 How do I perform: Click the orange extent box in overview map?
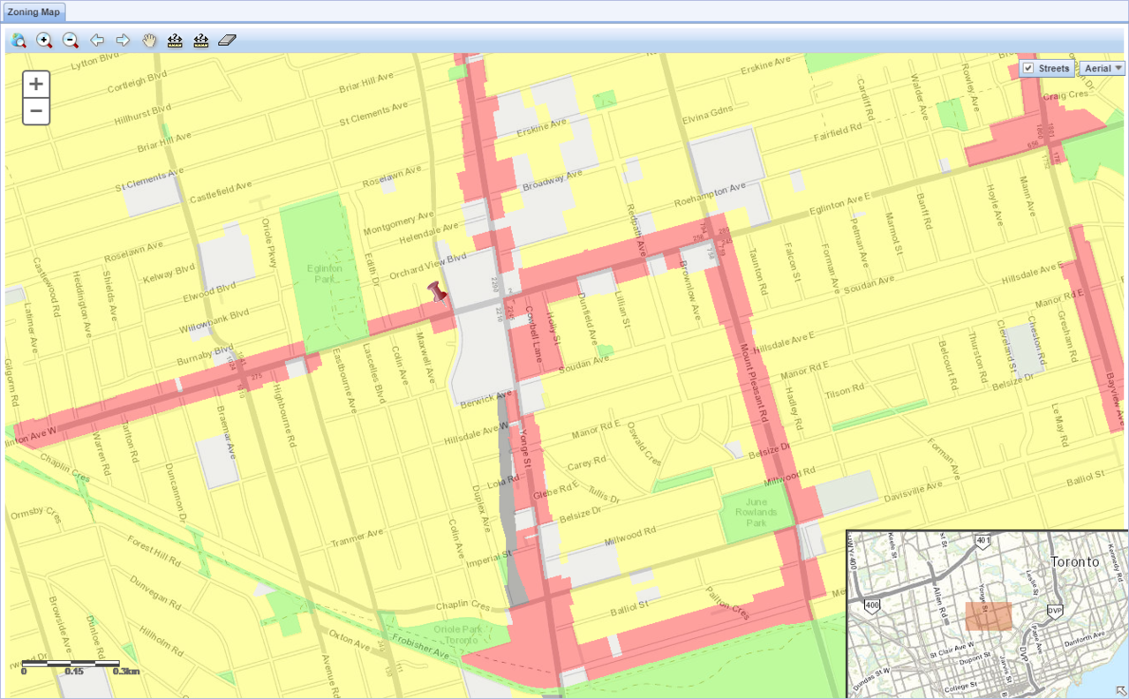[x=989, y=615]
